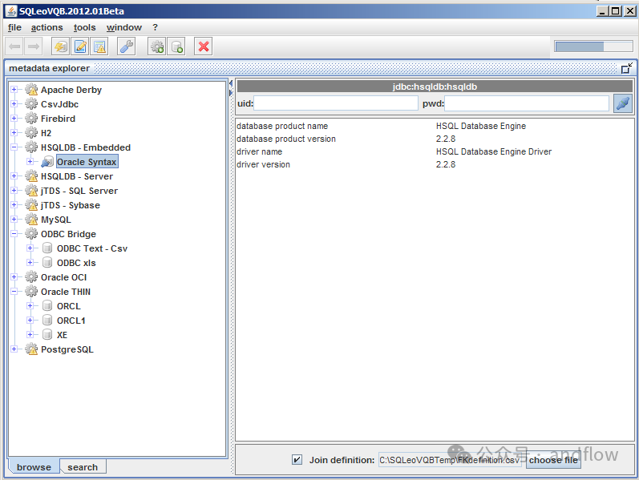This screenshot has height=480, width=639.
Task: Uncheck the Join definition checkbox
Action: click(297, 460)
